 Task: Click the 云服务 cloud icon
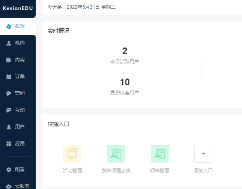click(x=9, y=186)
